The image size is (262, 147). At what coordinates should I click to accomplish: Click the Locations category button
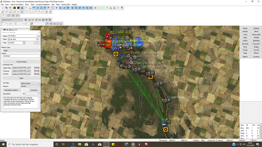[256, 57]
